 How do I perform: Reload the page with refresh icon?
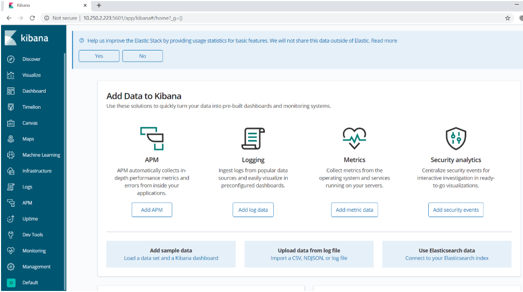(32, 18)
